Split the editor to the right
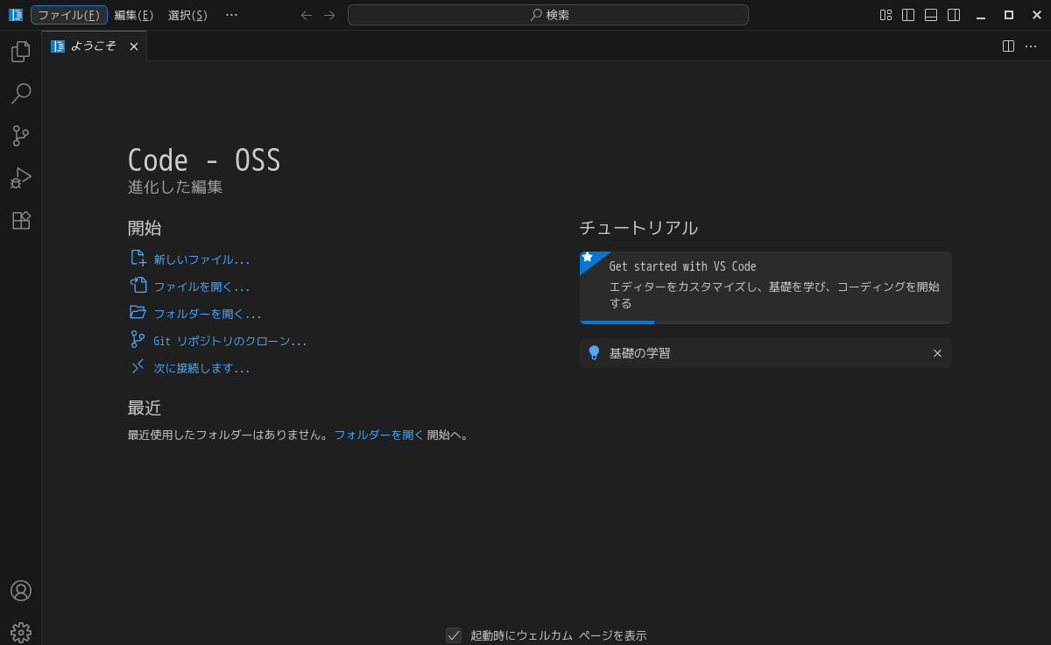 tap(1008, 46)
